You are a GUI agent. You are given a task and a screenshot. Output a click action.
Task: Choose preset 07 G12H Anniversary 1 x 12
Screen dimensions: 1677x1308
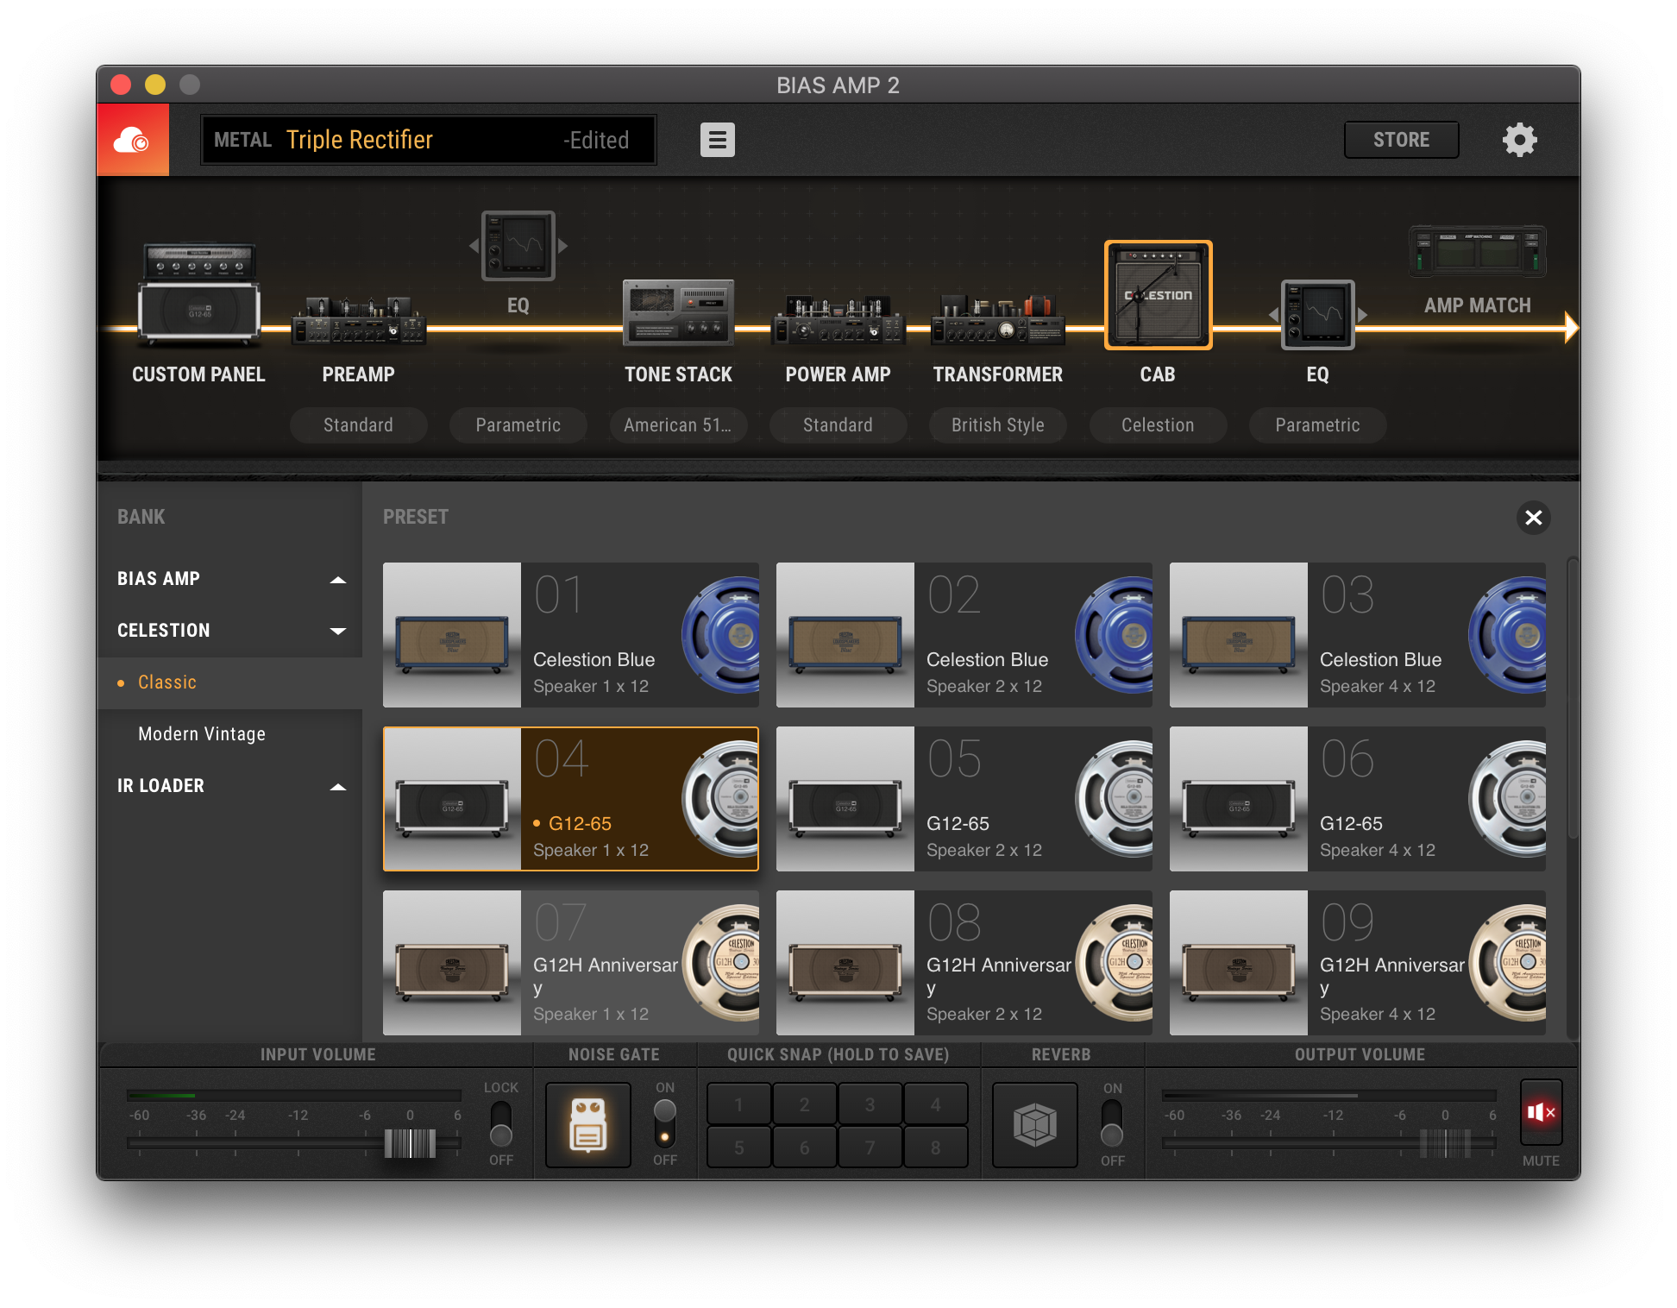(571, 963)
